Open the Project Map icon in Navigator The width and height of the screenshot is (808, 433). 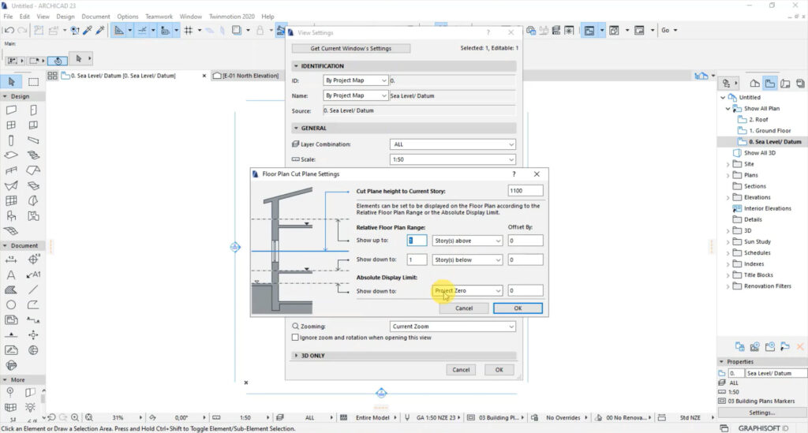click(754, 84)
